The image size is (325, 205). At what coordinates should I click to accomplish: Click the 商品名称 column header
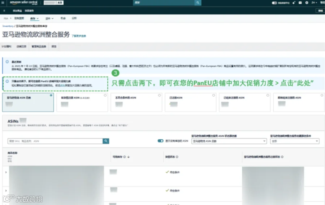click(x=12, y=153)
